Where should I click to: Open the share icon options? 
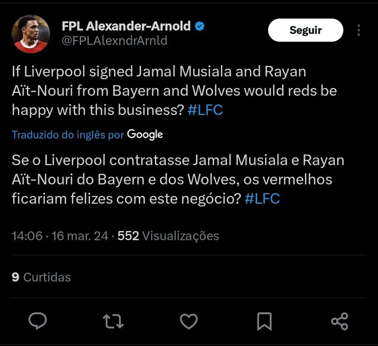click(x=340, y=321)
